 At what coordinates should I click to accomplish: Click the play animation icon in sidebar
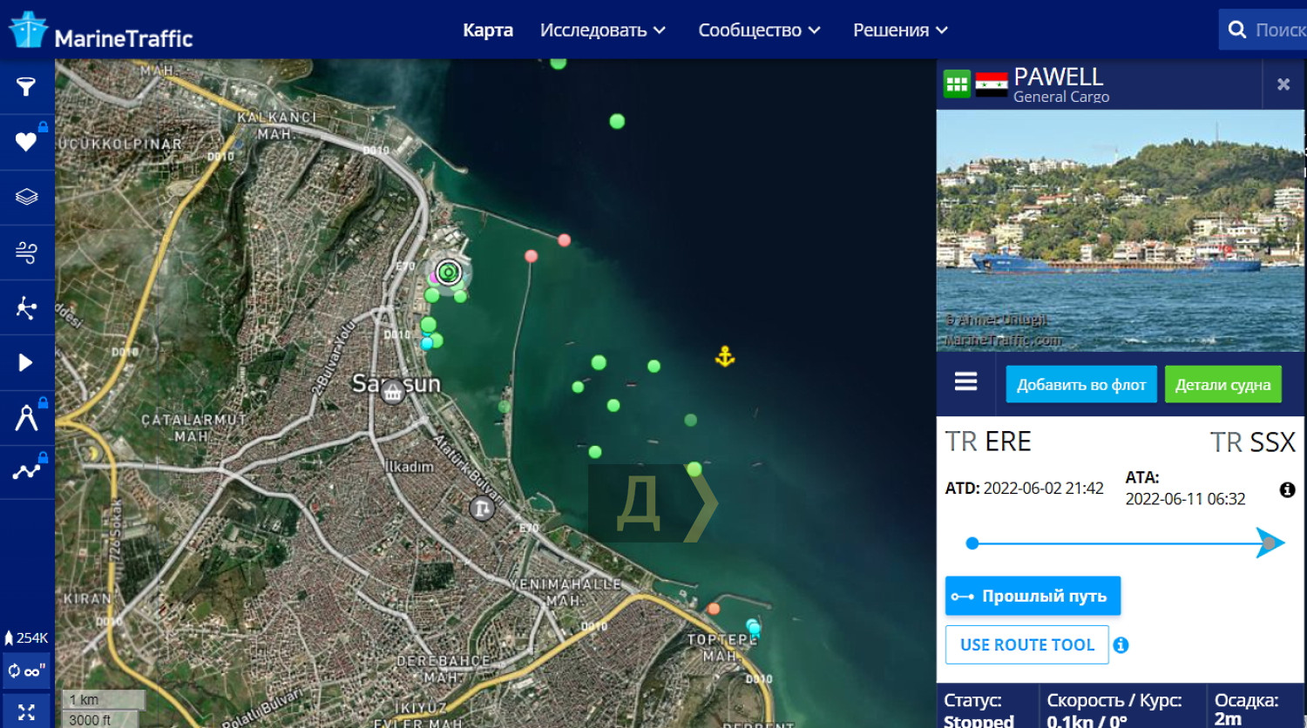coord(26,362)
